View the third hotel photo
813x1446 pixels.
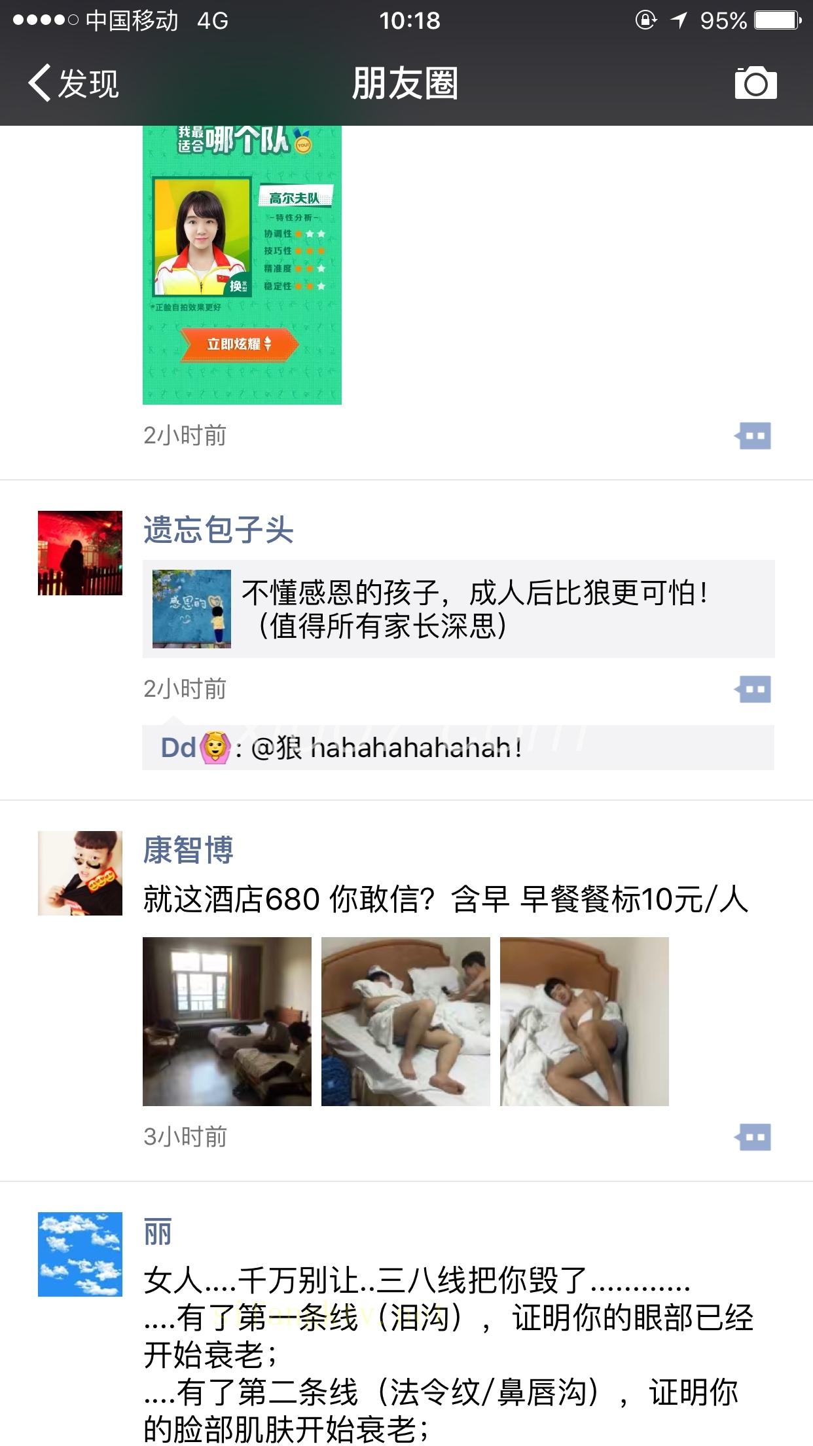(585, 1022)
